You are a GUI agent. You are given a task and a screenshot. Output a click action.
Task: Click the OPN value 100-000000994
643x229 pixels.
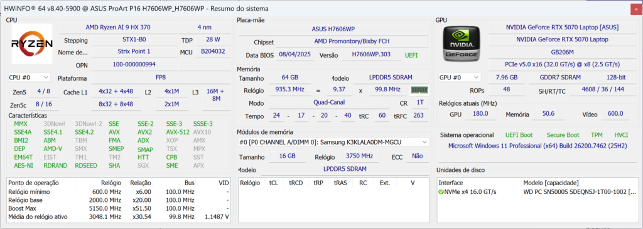134,64
